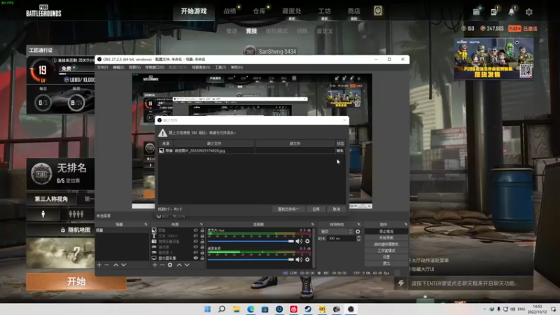Screen dimensions: 560x315
Task: Move source up in the Sources dock
Action: 179,265
